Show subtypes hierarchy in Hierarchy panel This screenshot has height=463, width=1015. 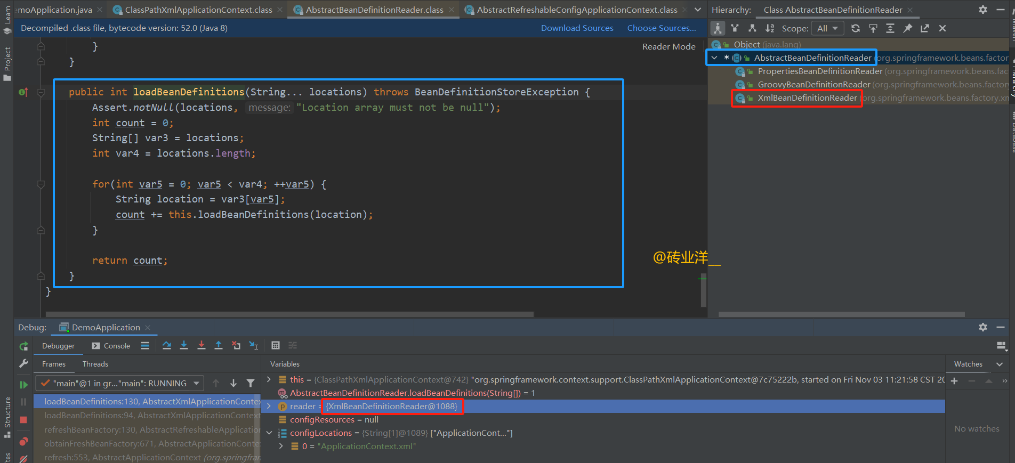(x=752, y=28)
